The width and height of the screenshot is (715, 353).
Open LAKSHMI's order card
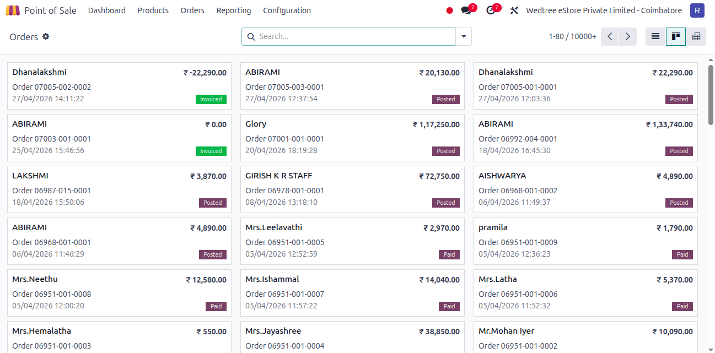point(119,189)
